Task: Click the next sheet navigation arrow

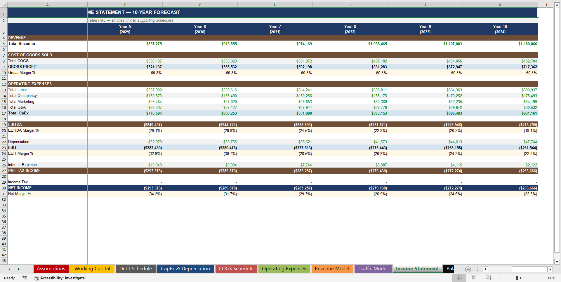Action: click(x=19, y=269)
